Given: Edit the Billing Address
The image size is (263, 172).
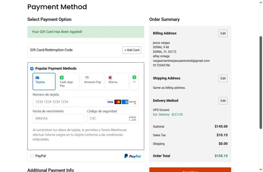Looking at the screenshot, I should pyautogui.click(x=223, y=34).
